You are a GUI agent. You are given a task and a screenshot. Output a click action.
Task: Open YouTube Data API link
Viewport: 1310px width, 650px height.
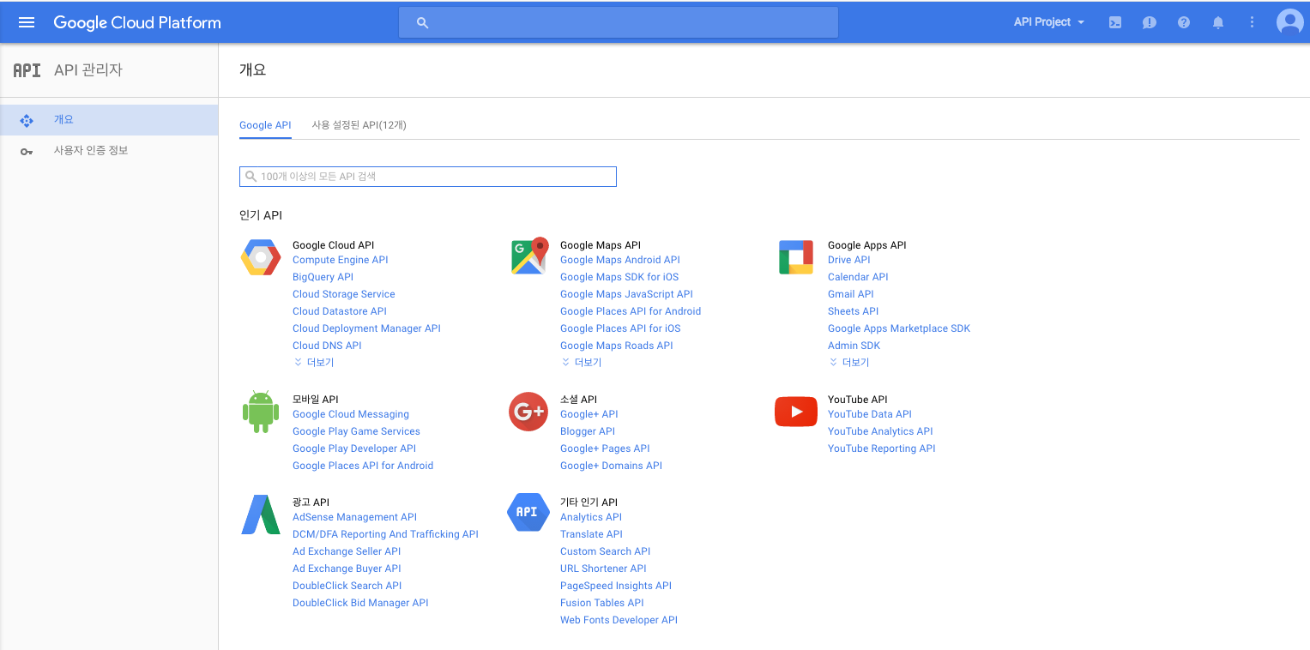pyautogui.click(x=870, y=414)
